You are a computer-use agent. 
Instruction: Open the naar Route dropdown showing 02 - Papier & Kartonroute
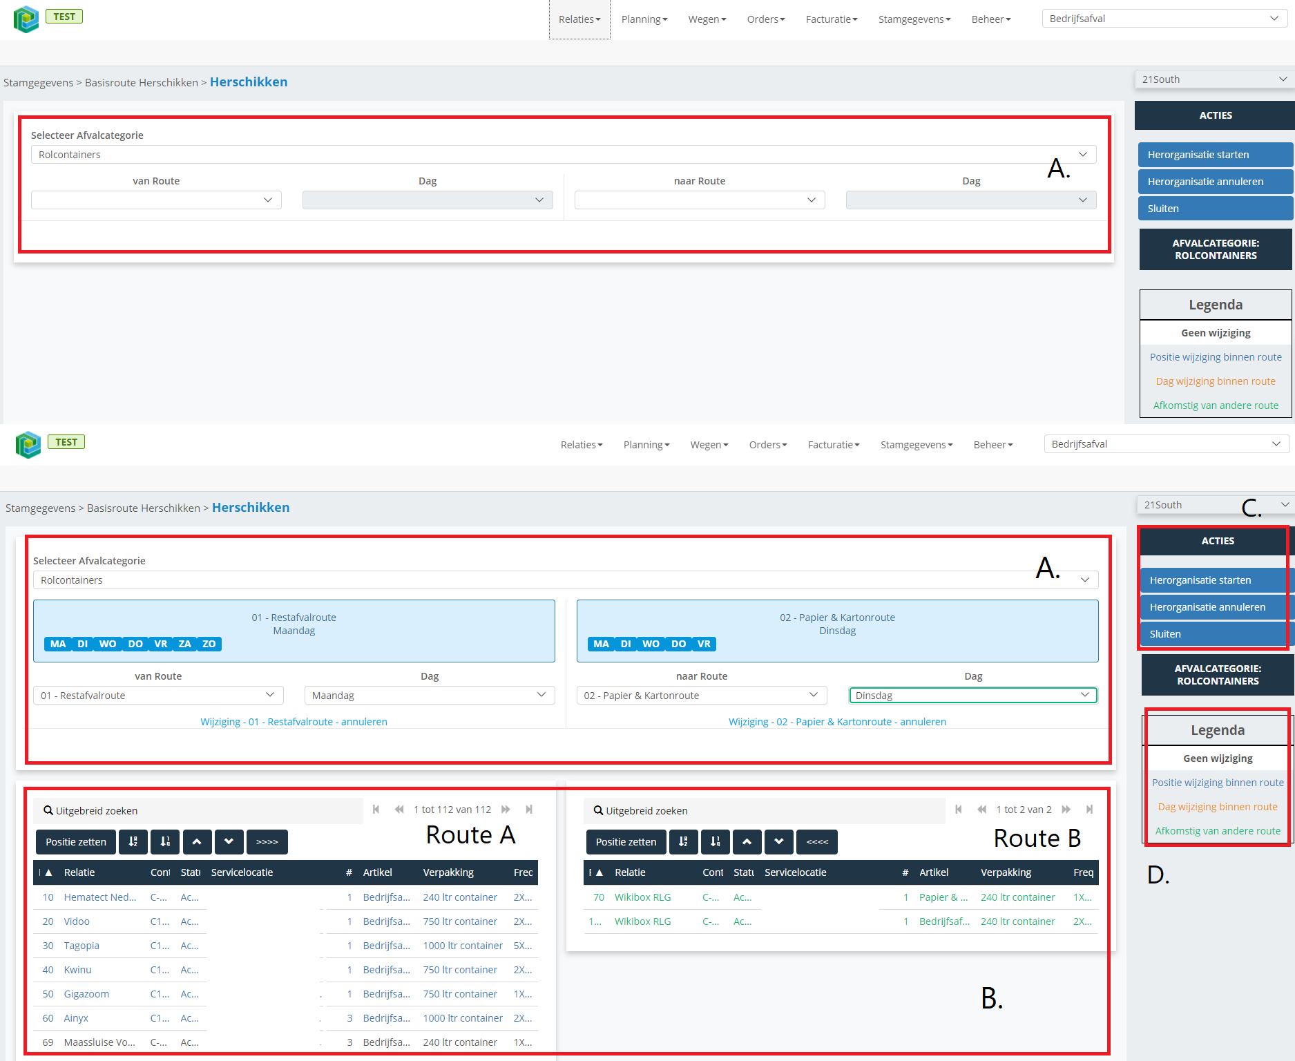point(702,695)
